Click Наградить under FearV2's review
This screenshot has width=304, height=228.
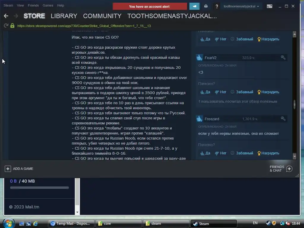point(268,92)
